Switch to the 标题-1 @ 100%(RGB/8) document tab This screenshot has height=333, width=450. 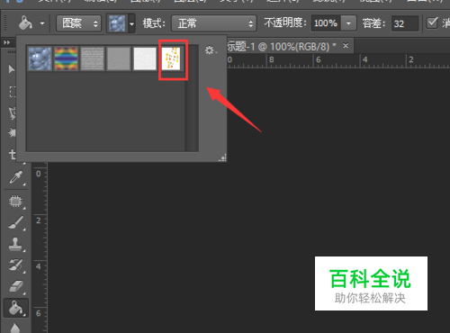click(x=281, y=47)
